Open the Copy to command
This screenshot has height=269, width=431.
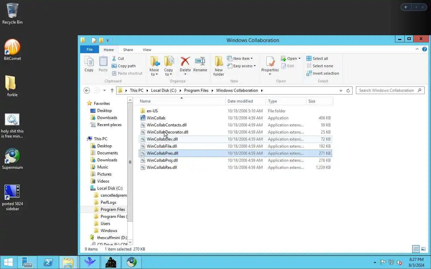(168, 66)
